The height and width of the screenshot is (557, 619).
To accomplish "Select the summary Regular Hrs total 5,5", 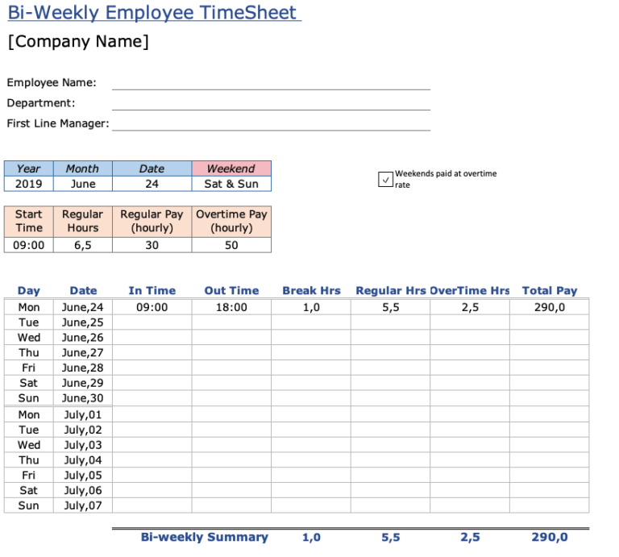I will coord(391,538).
